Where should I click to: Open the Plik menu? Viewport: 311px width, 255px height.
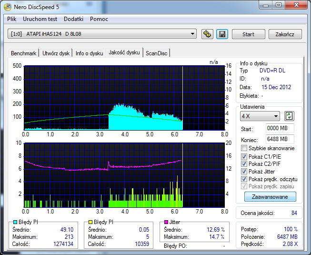coord(12,19)
